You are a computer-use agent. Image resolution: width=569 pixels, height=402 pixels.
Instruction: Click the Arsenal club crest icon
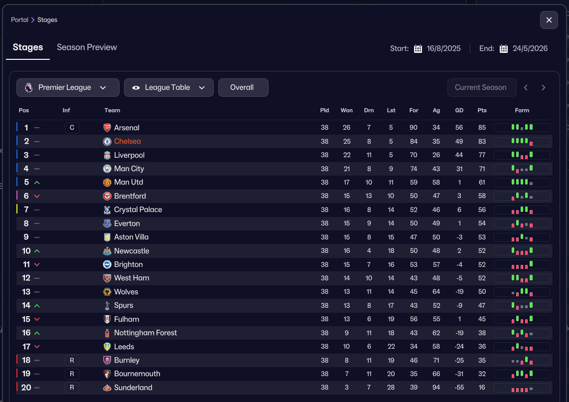click(x=107, y=128)
